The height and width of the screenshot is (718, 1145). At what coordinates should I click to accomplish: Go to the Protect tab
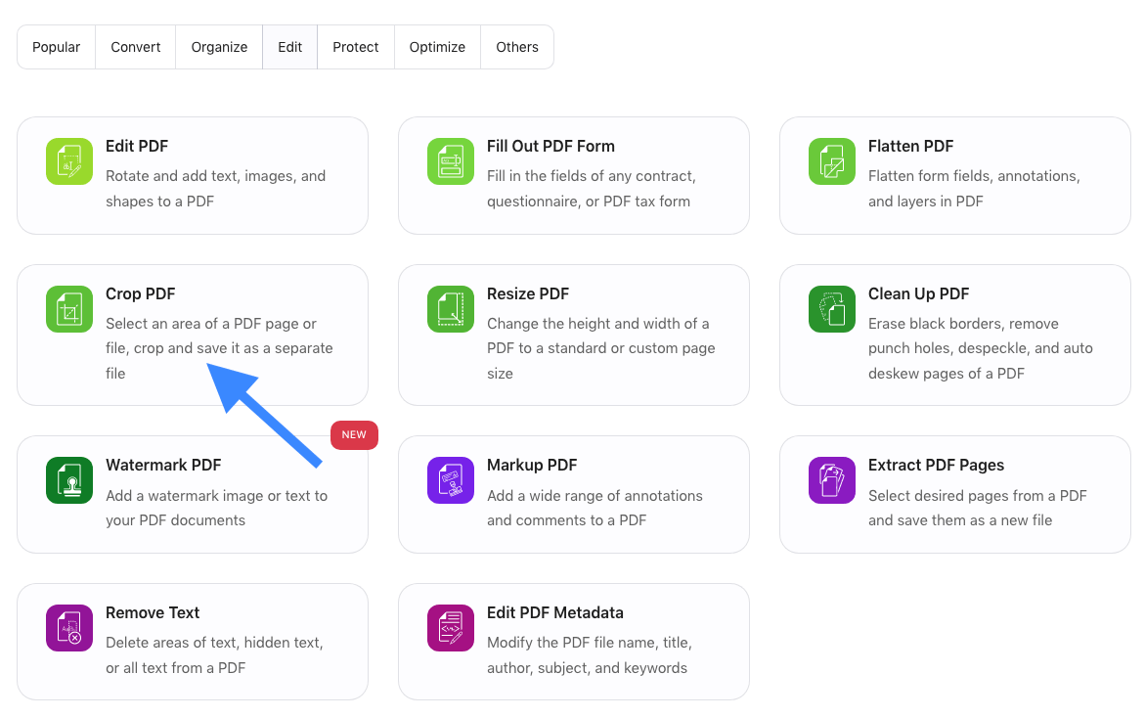[356, 47]
